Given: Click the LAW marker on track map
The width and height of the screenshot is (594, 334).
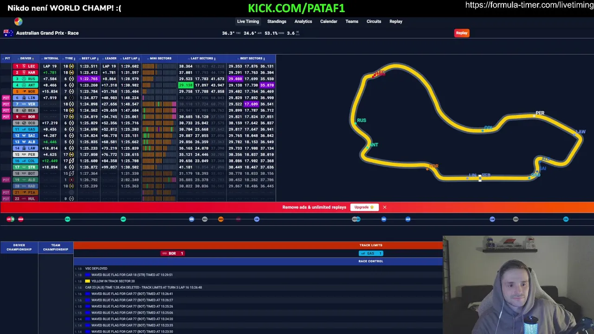Looking at the screenshot, I should pos(581,132).
